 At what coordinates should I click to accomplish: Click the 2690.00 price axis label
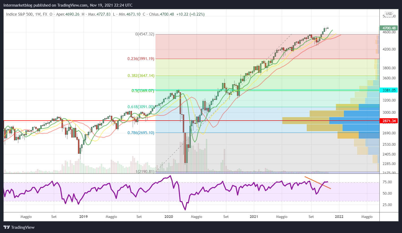click(389, 133)
